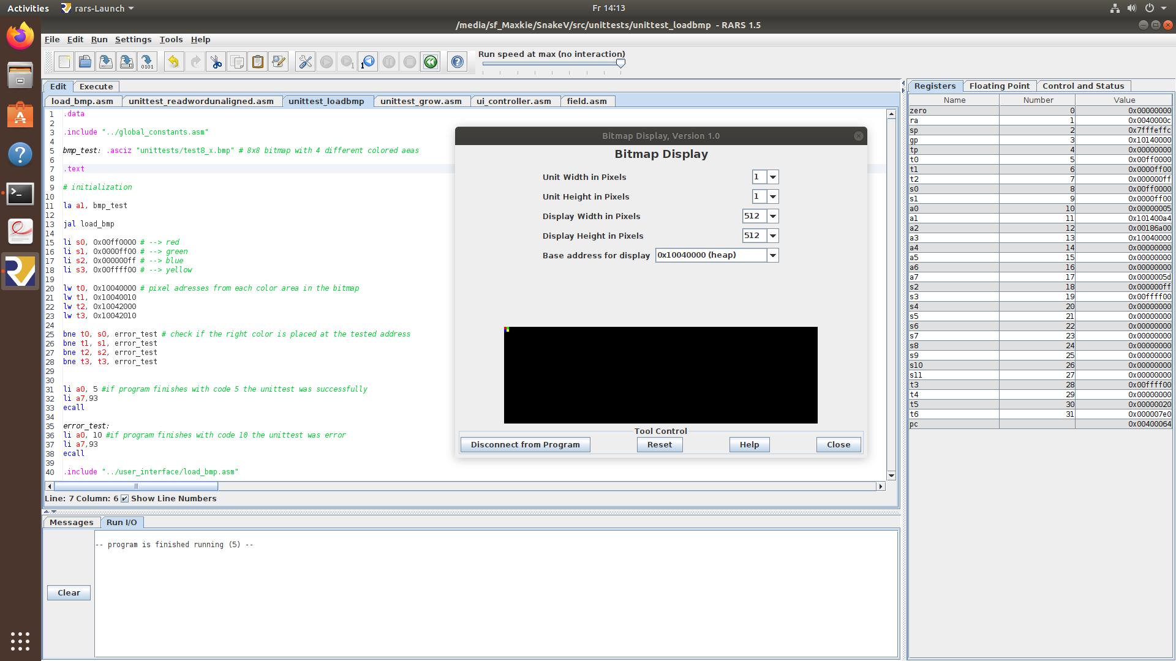1176x661 pixels.
Task: Reset the simulation via the green rewind icon
Action: [x=430, y=61]
